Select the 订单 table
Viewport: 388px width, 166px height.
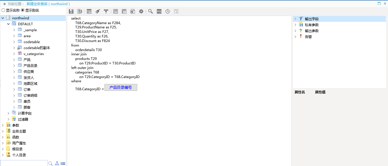27,89
